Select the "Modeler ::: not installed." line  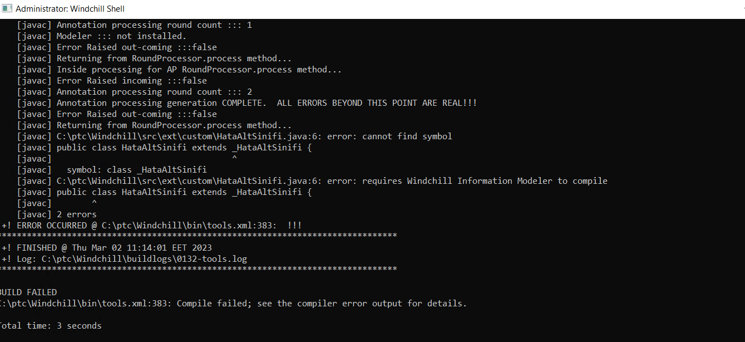point(121,36)
